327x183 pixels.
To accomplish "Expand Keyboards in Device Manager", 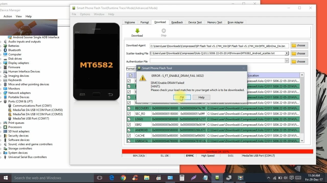I will [x=1, y=80].
